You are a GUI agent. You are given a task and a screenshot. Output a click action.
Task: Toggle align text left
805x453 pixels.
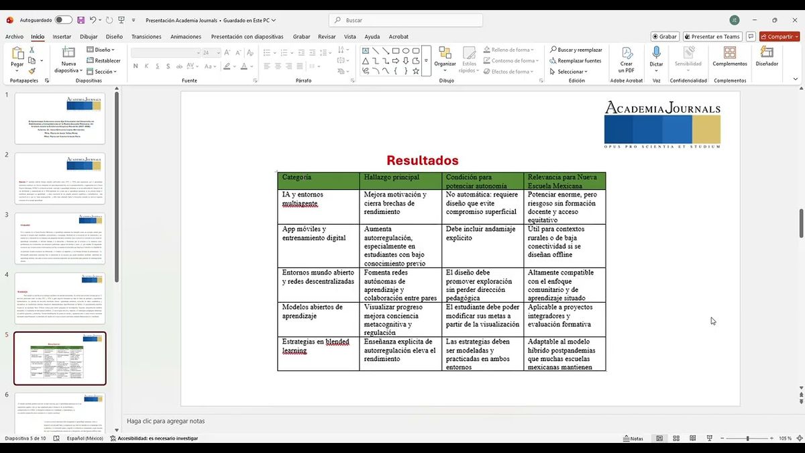pyautogui.click(x=266, y=66)
